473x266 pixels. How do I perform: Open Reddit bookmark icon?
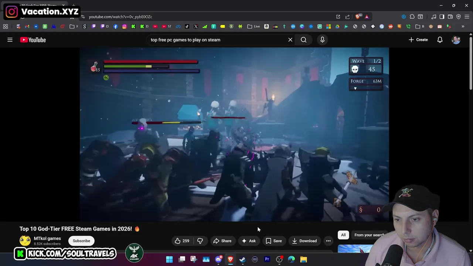pyautogui.click(x=391, y=27)
